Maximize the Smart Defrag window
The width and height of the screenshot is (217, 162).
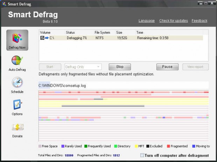click(x=206, y=4)
